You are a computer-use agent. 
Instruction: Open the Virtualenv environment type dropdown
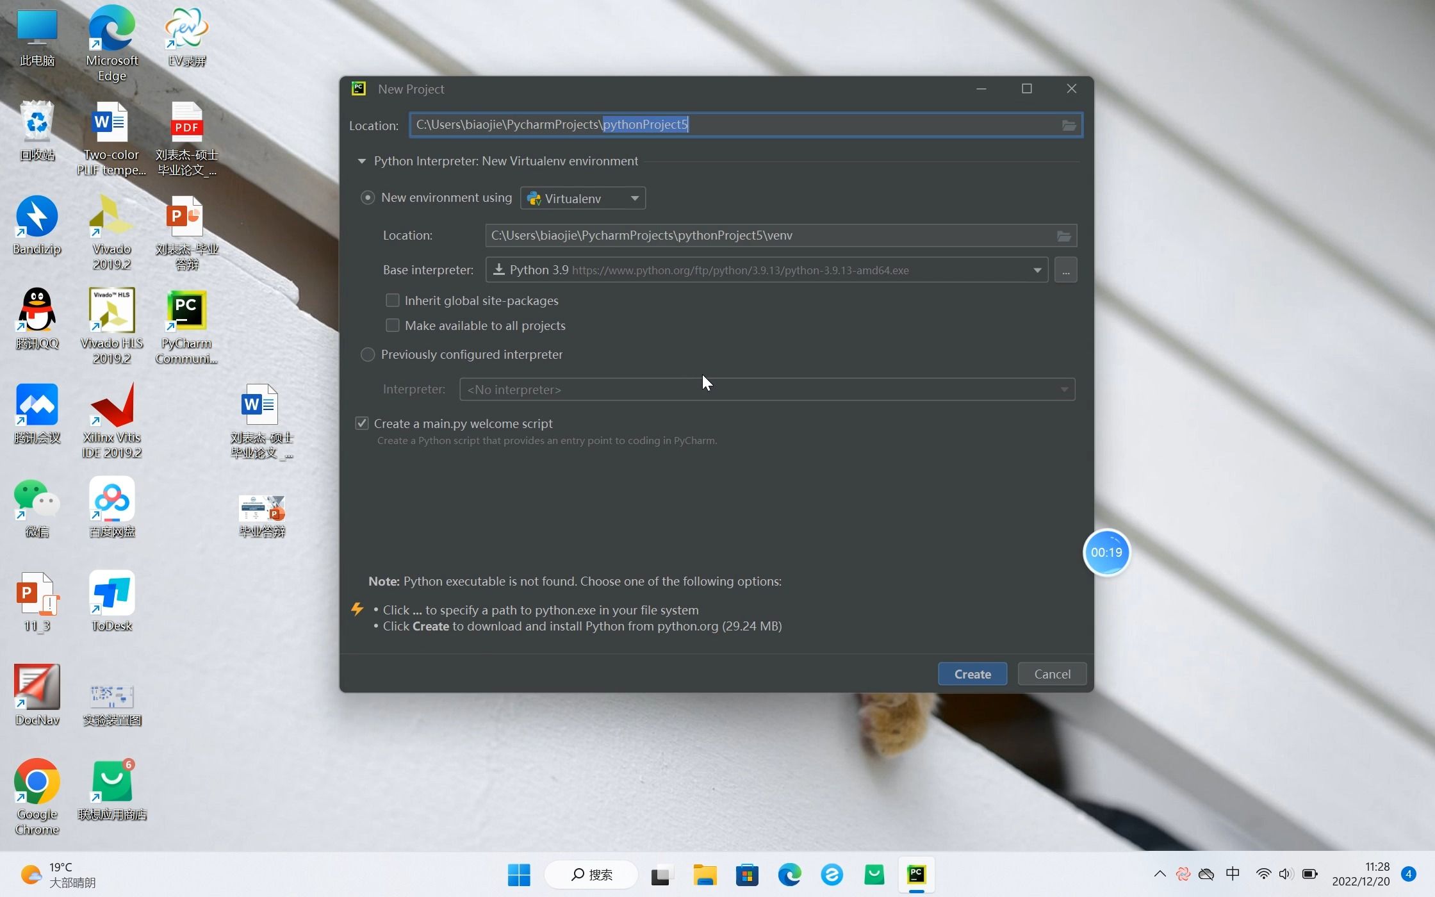tap(634, 197)
